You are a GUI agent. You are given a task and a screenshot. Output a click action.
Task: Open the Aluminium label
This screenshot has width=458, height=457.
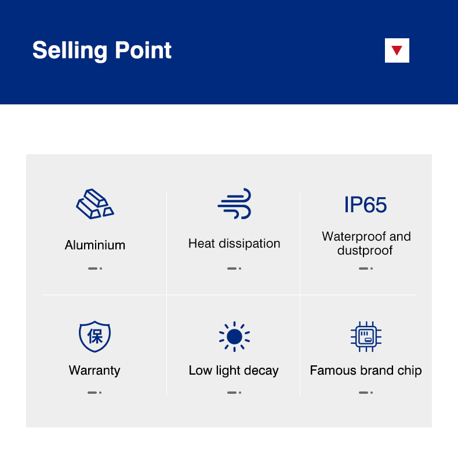click(x=95, y=245)
